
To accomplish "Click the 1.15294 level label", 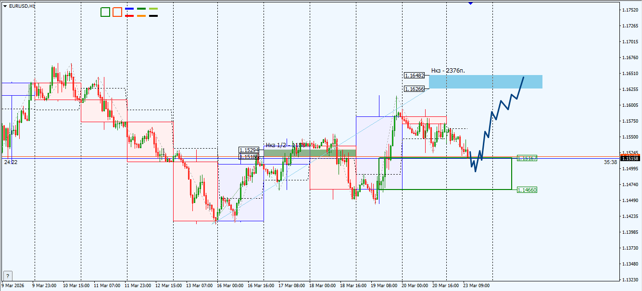I will [249, 150].
